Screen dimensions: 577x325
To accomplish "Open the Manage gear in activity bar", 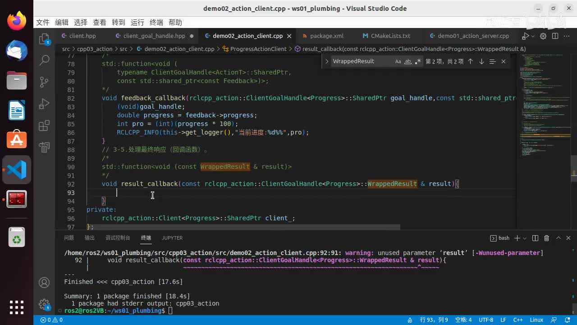I will pos(44,304).
